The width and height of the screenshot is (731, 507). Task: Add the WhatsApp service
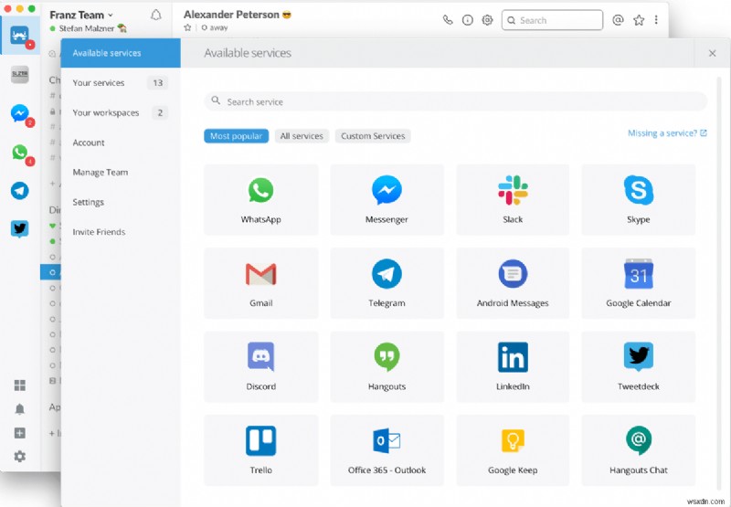[x=260, y=199]
